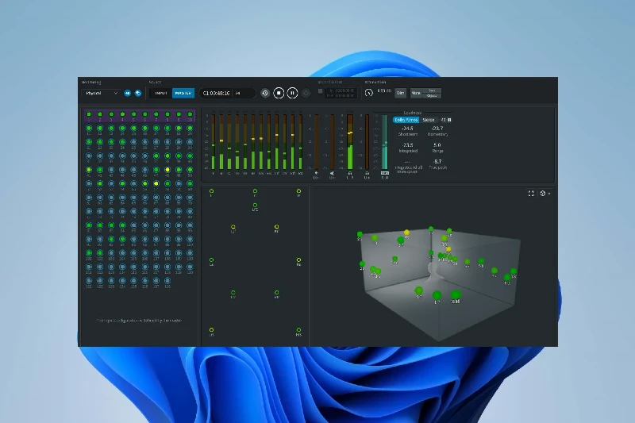Toggle the Dim button
Image resolution: width=635 pixels, height=423 pixels.
[401, 93]
